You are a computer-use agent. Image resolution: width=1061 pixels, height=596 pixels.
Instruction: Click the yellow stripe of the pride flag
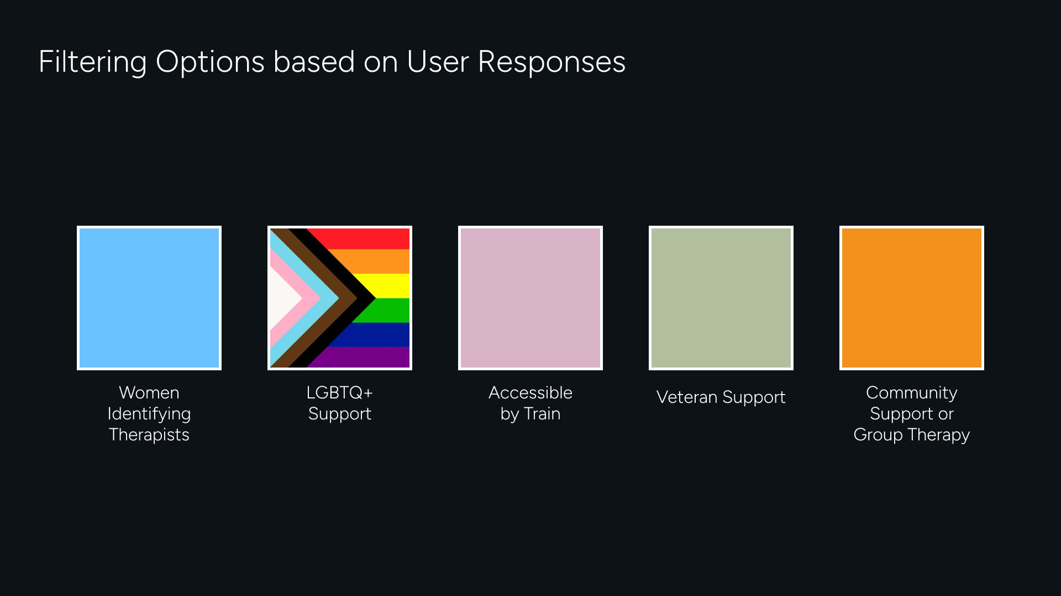pos(390,285)
